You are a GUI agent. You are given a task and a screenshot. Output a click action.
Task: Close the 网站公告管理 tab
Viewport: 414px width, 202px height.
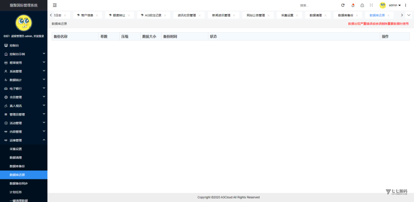268,16
